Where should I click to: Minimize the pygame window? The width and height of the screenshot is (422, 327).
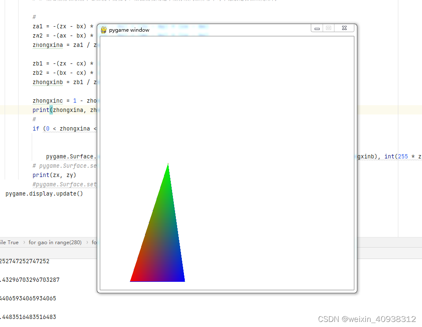tap(317, 28)
